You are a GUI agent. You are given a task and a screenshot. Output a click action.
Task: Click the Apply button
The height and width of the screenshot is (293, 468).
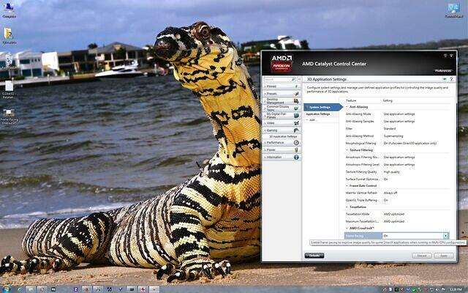[x=443, y=256]
